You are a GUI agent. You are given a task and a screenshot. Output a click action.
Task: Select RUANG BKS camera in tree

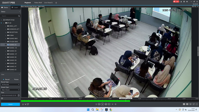(13, 39)
